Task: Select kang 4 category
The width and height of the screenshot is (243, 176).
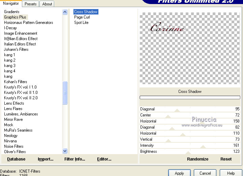Action: click(10, 71)
